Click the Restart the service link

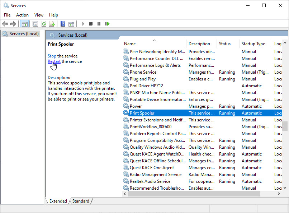(x=54, y=61)
